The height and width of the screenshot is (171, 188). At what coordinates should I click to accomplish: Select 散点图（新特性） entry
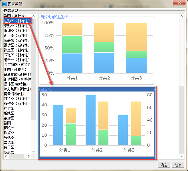[17, 50]
